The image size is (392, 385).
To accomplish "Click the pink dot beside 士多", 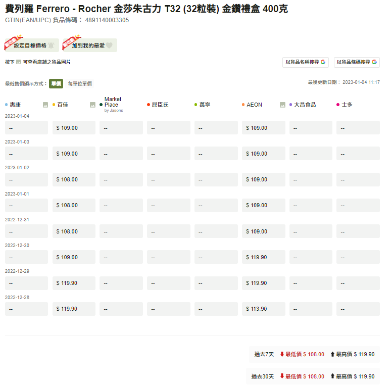I will [338, 105].
